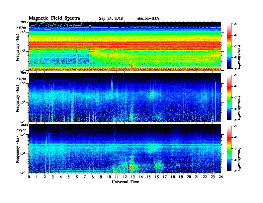Click "Frequency (Hz)" label of dH/dt panel

coord(18,47)
